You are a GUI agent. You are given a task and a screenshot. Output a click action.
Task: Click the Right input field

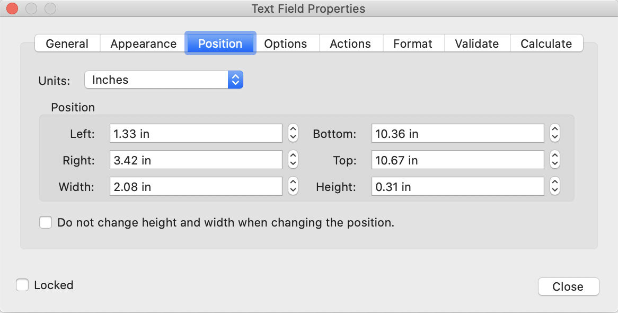click(x=196, y=160)
